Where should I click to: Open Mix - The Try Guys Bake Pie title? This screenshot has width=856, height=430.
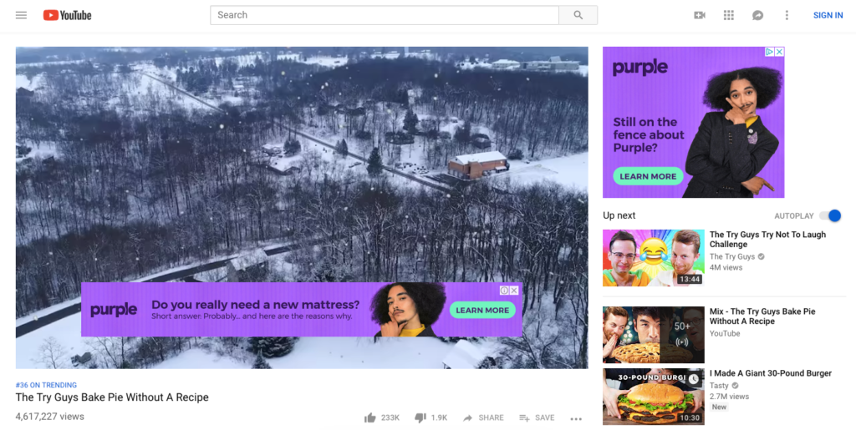tap(762, 316)
